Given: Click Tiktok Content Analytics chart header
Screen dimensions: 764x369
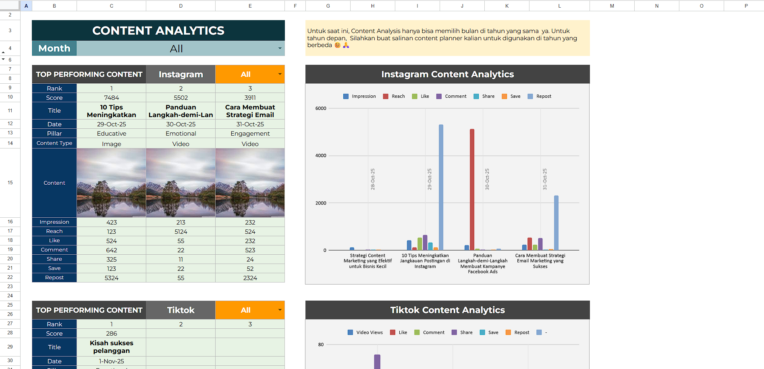Looking at the screenshot, I should pos(448,310).
